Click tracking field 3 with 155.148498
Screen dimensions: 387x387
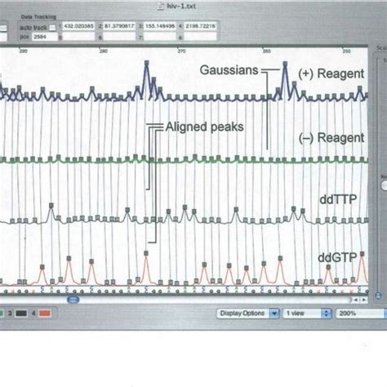[160, 26]
